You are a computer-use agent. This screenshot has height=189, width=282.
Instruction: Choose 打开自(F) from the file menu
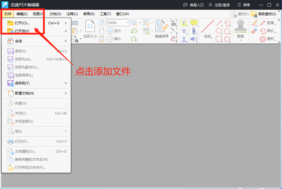(36, 31)
